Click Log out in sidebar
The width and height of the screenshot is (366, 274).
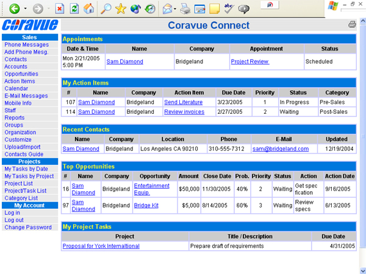(14, 220)
